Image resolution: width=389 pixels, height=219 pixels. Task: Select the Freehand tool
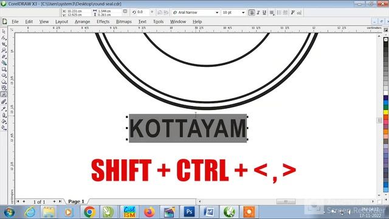tap(4, 57)
